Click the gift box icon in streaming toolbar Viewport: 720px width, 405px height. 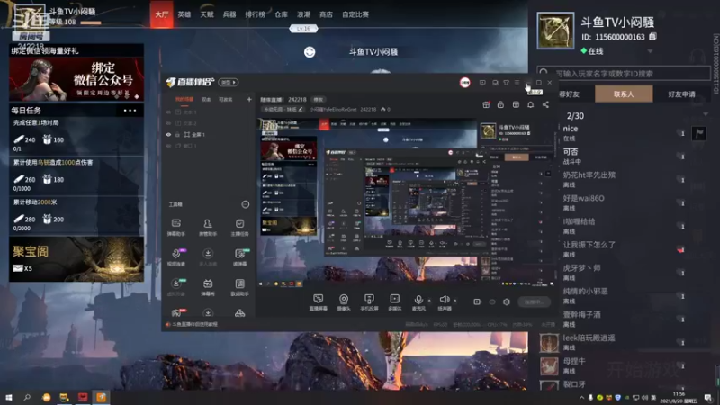point(486,104)
